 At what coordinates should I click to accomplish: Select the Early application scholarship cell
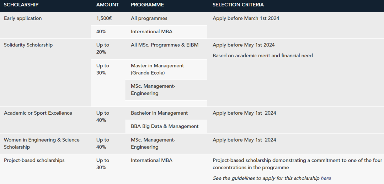23,18
